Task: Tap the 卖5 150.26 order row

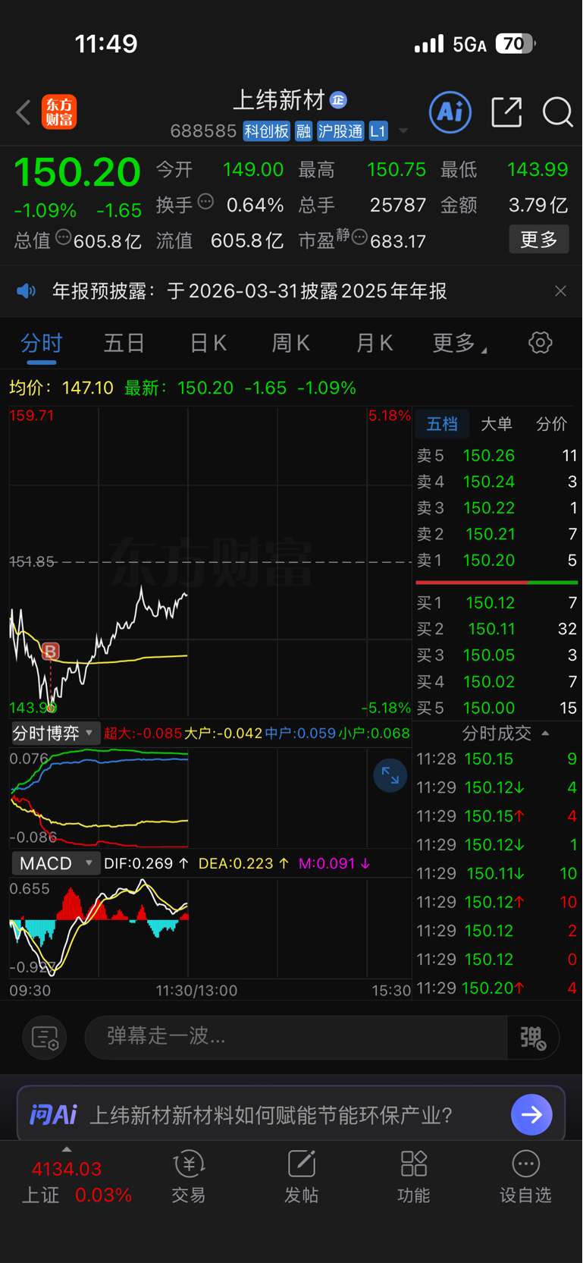Action: pyautogui.click(x=497, y=456)
